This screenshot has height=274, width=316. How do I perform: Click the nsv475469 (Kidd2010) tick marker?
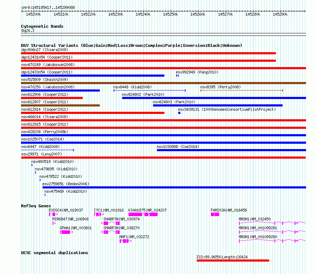(45, 195)
